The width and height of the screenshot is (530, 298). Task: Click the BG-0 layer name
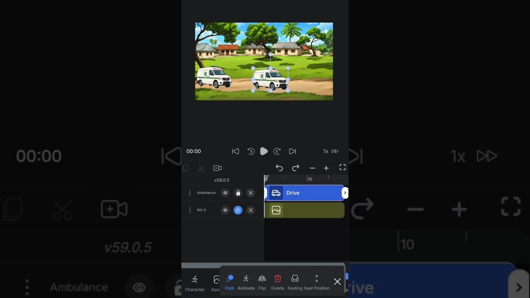click(x=201, y=210)
